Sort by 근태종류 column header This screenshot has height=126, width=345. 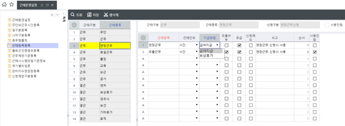click(x=115, y=25)
